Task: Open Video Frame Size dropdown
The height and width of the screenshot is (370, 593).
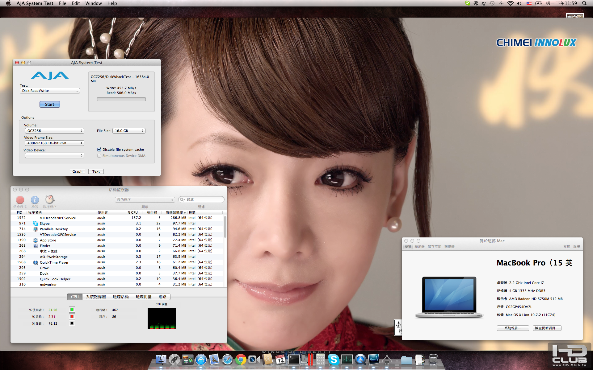Action: click(54, 143)
